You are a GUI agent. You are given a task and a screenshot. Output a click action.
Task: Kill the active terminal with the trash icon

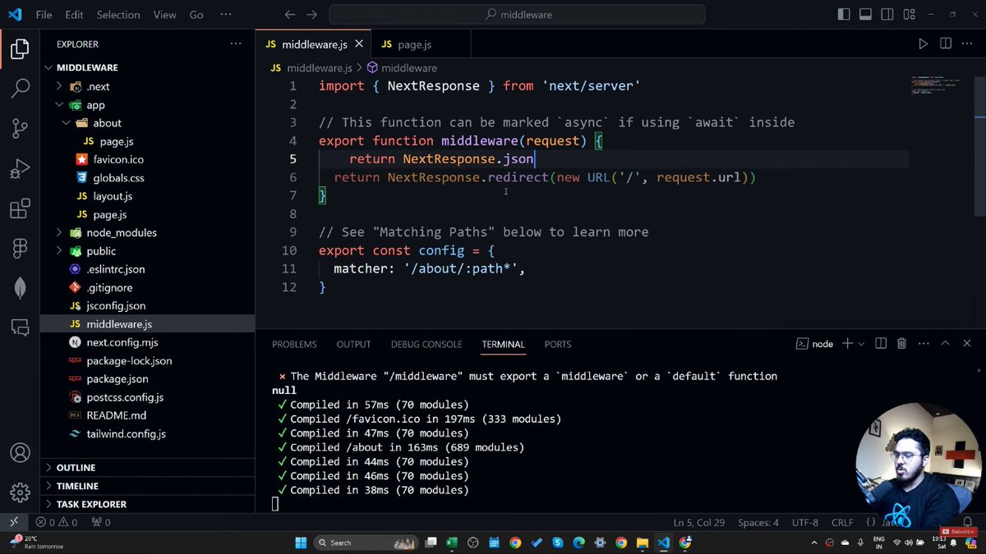[901, 344]
